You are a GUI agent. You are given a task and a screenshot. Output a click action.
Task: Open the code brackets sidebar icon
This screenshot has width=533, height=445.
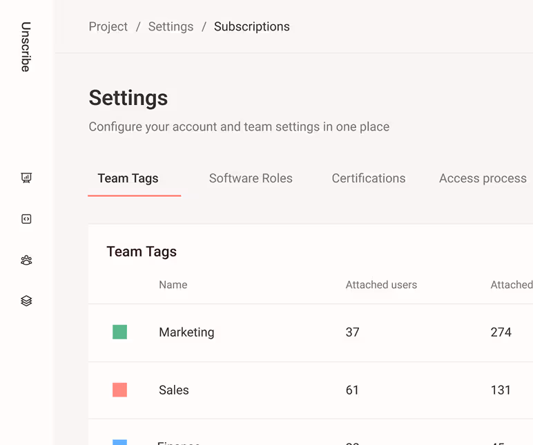pos(26,219)
